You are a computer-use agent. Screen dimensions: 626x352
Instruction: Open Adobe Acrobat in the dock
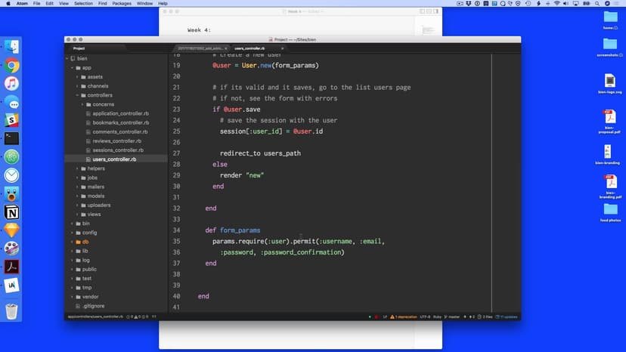point(11,267)
